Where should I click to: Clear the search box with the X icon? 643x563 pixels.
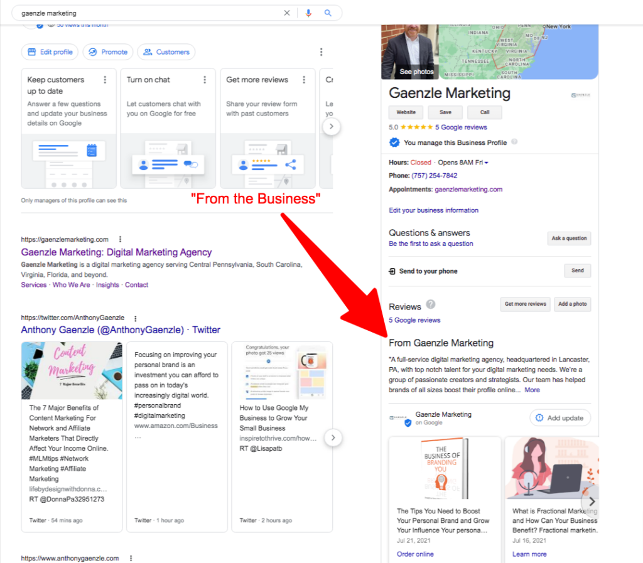coord(286,13)
